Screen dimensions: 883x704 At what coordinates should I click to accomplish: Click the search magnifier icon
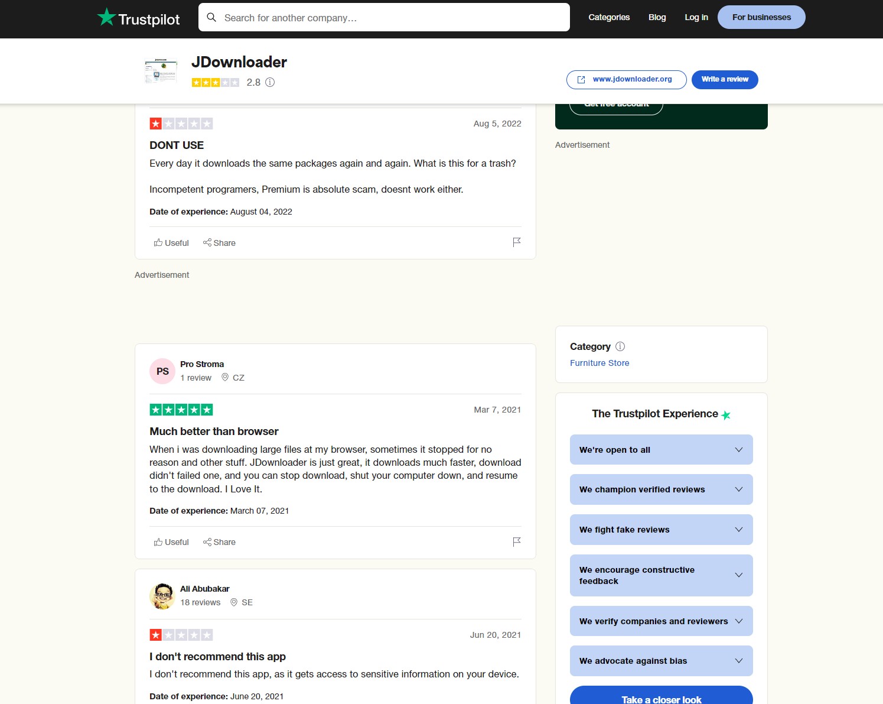tap(211, 18)
